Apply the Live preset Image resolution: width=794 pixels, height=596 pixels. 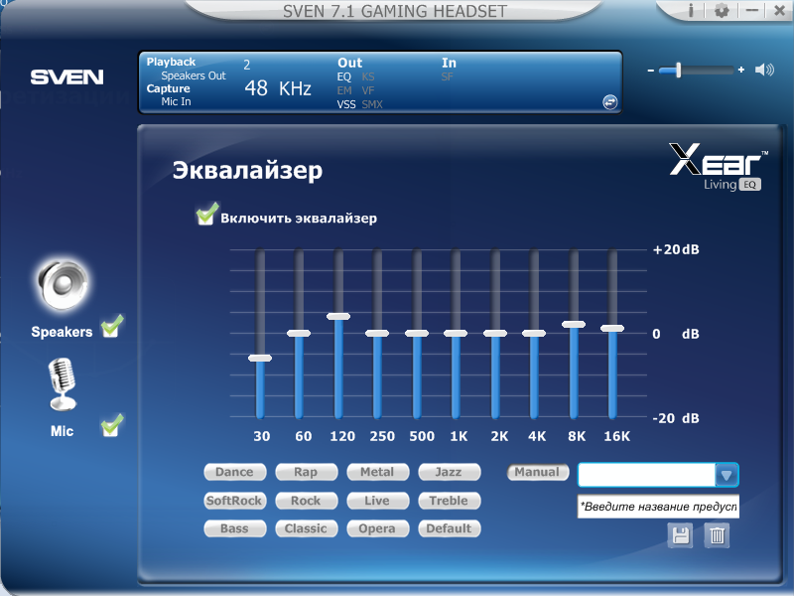[x=378, y=501]
